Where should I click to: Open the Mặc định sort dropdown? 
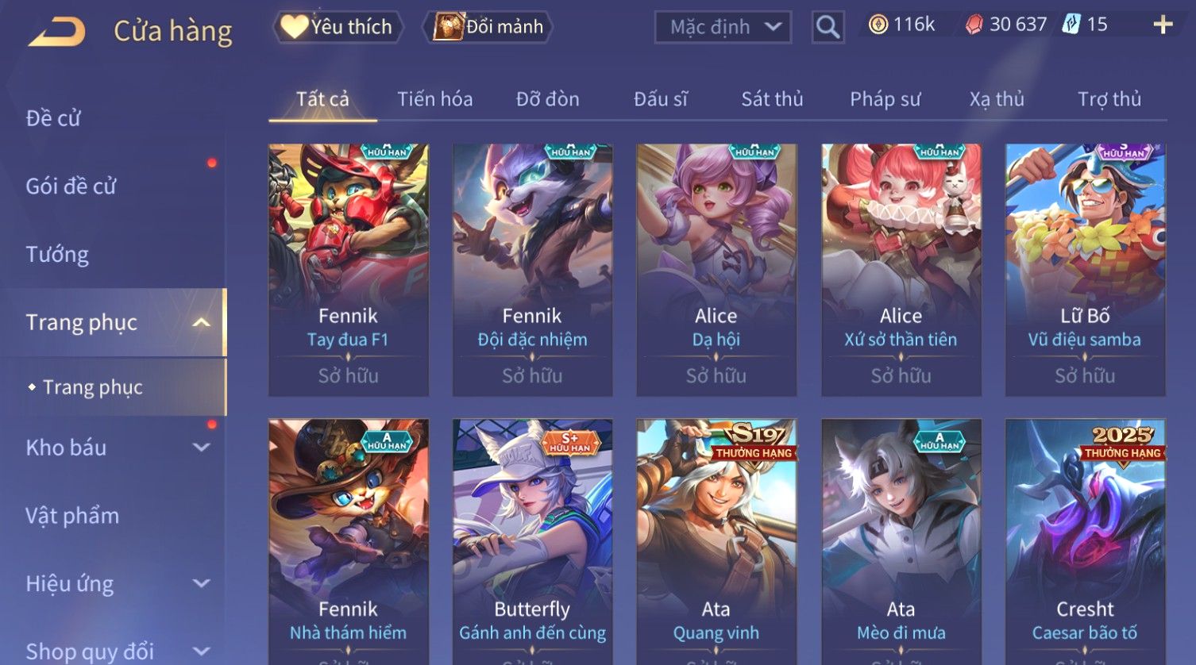pos(723,27)
